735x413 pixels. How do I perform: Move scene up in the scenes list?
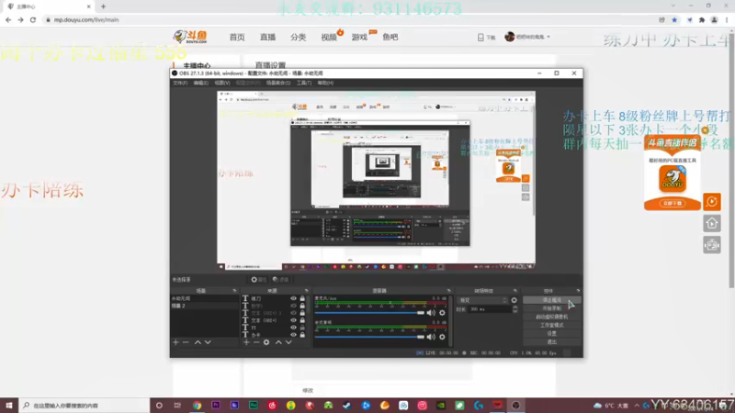(x=198, y=342)
